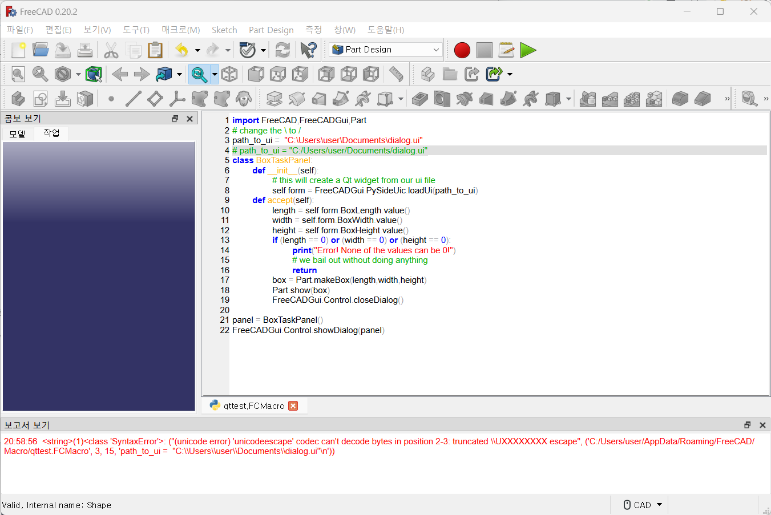Click the sheep head Sprocket icon
The image size is (771, 515).
coord(244,99)
